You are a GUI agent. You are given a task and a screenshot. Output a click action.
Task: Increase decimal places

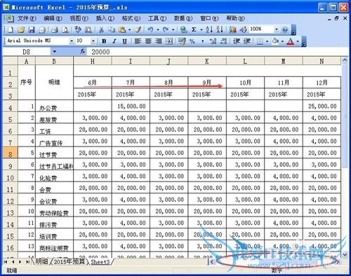point(213,41)
